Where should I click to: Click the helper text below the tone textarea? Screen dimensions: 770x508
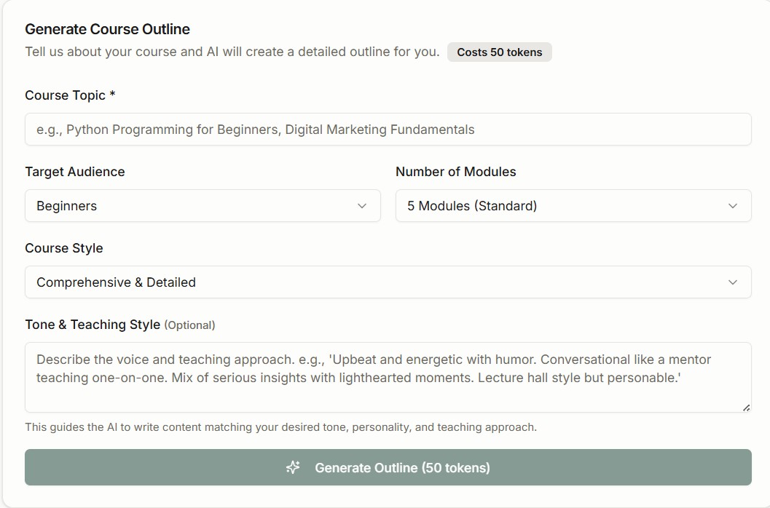click(x=280, y=427)
